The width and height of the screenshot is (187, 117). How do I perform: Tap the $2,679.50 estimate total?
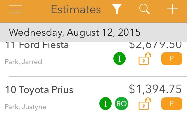pos(155,45)
